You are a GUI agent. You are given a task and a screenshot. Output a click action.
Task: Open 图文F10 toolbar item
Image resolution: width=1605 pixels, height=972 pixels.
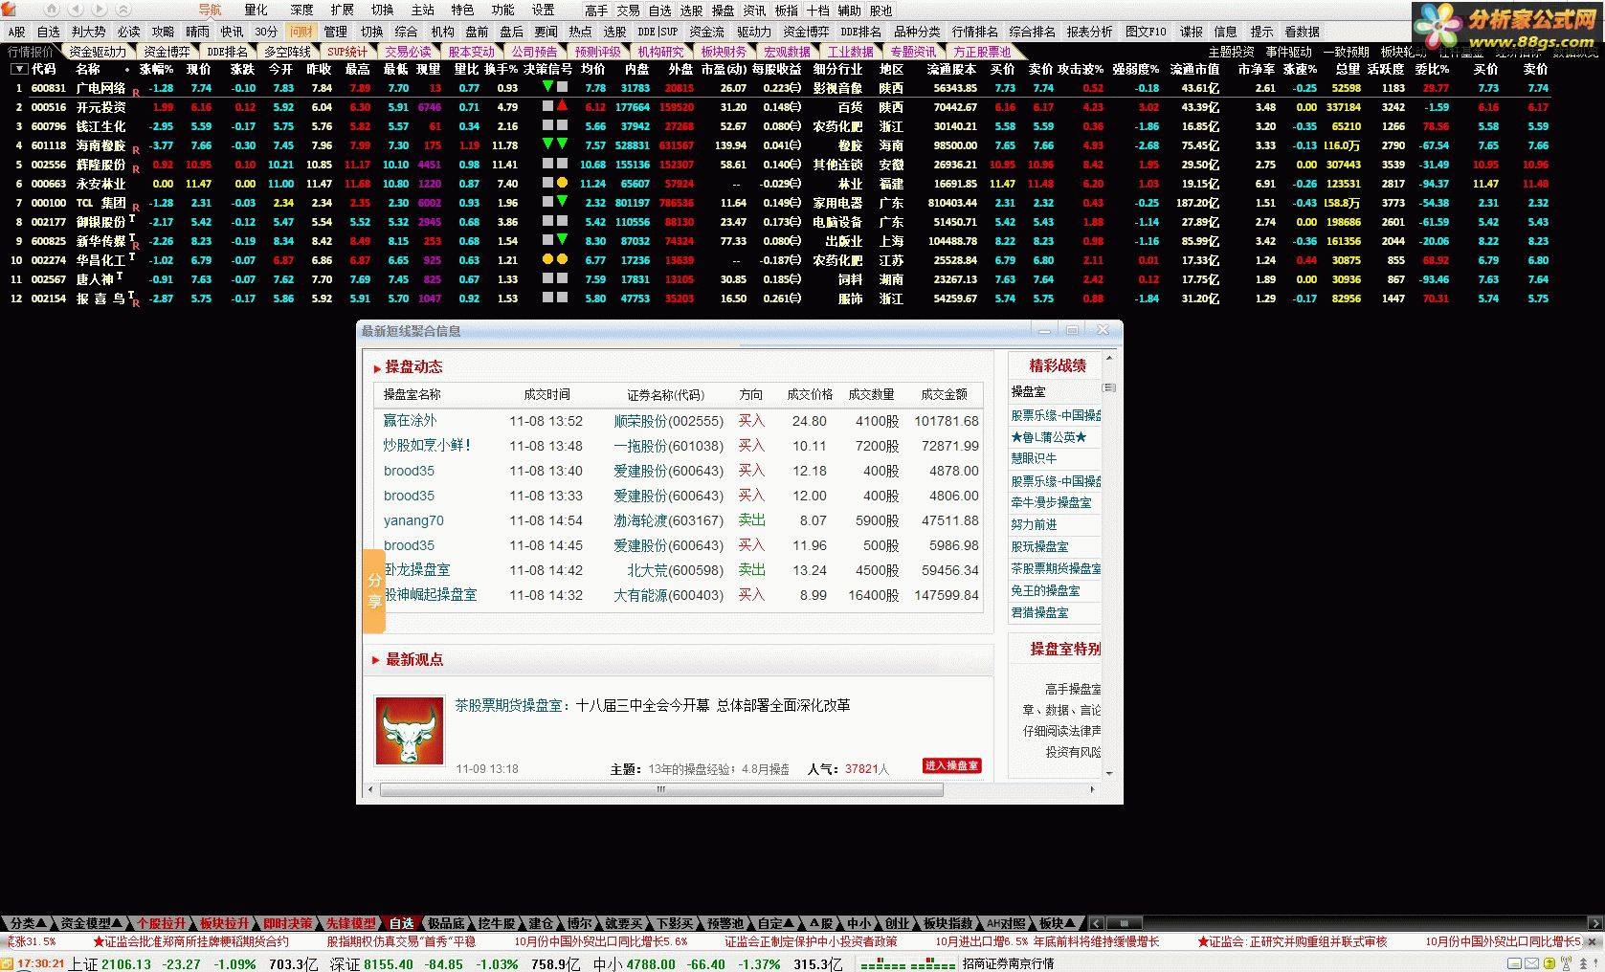click(x=1146, y=32)
